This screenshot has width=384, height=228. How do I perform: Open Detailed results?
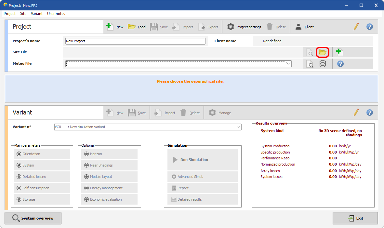[x=203, y=199]
